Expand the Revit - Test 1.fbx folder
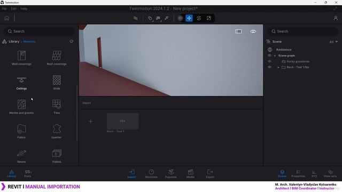342x192 pixels. [x=278, y=67]
